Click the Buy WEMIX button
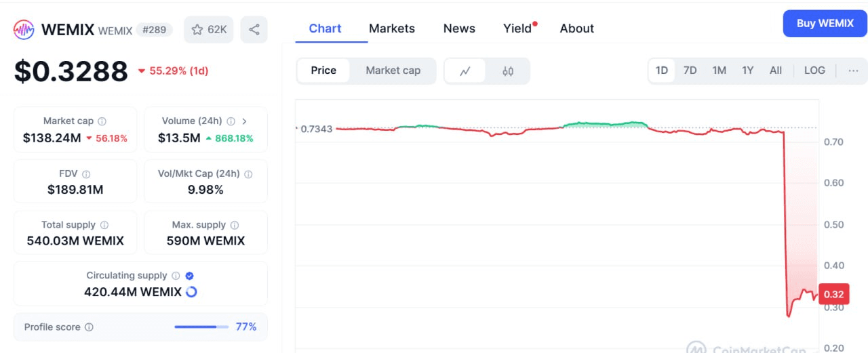This screenshot has height=353, width=868. coord(825,23)
